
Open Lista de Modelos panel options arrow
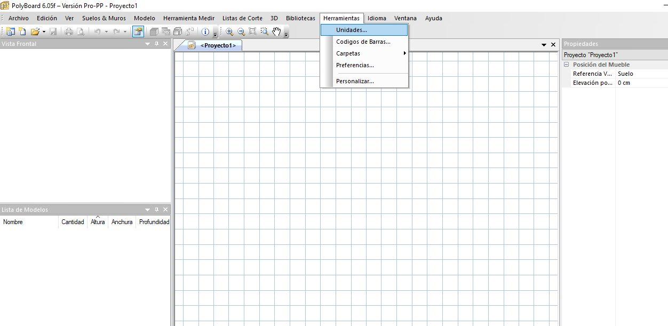coord(148,210)
